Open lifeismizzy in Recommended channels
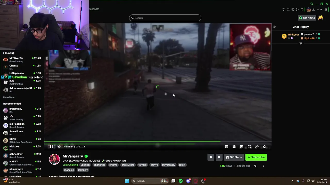This screenshot has width=330, height=185. pyautogui.click(x=22, y=110)
